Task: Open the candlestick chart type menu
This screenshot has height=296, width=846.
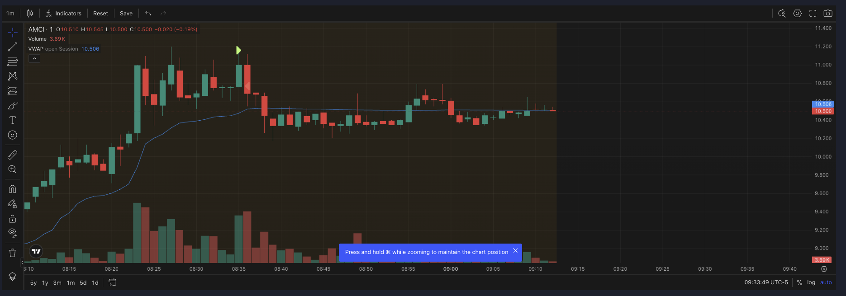Action: (x=30, y=14)
